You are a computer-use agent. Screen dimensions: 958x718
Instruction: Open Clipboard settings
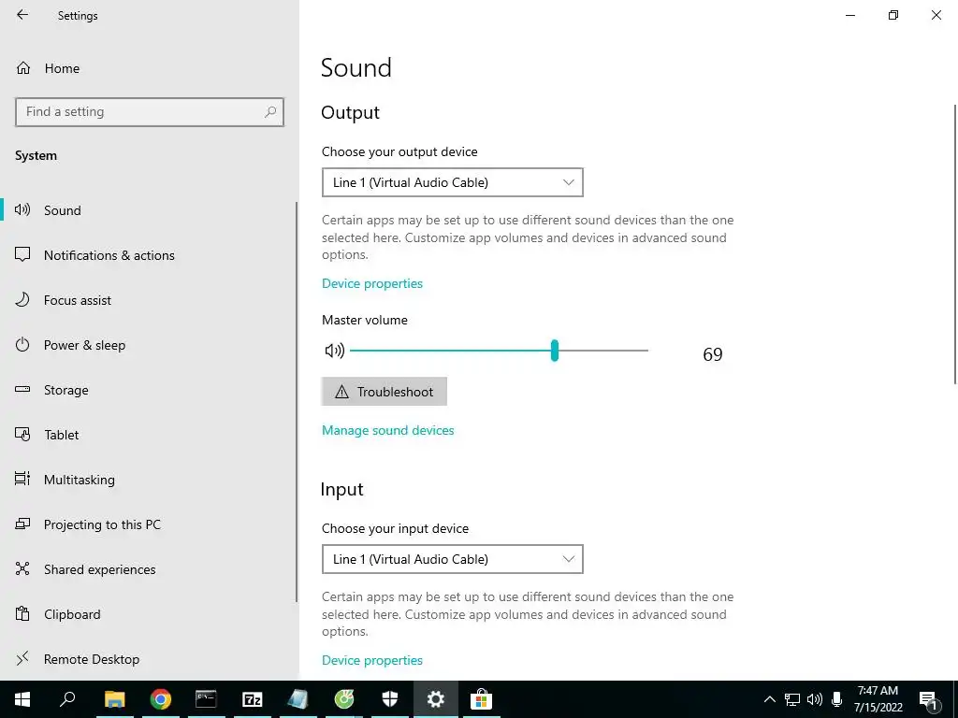(149, 614)
